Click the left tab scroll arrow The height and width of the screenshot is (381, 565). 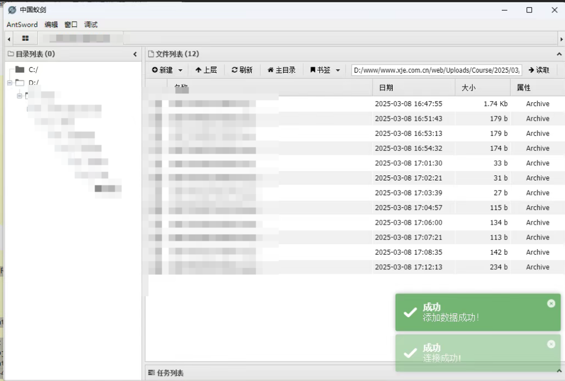(x=8, y=39)
